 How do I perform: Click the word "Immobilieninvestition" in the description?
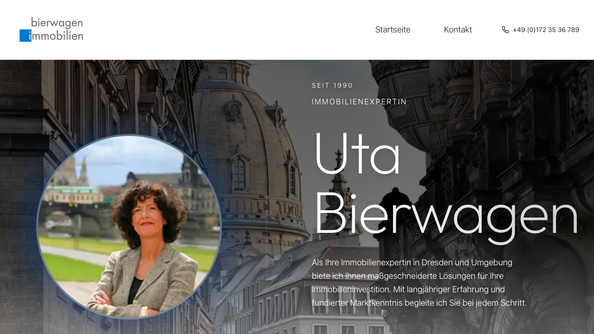351,289
